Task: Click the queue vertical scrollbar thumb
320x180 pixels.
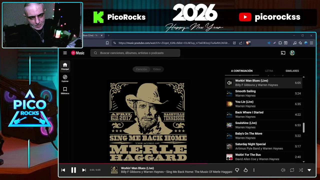Action: tap(304, 127)
